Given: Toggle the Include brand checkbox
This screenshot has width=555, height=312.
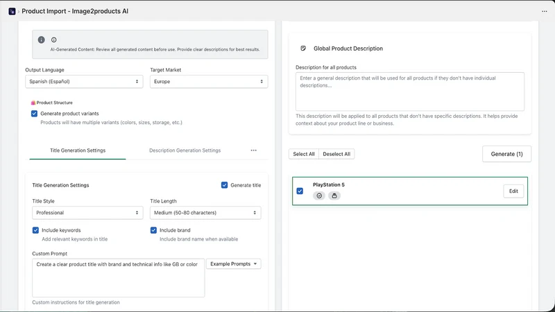Looking at the screenshot, I should [x=153, y=230].
